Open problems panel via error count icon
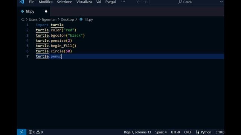Viewport: 241px width, 135px height. [x=31, y=132]
